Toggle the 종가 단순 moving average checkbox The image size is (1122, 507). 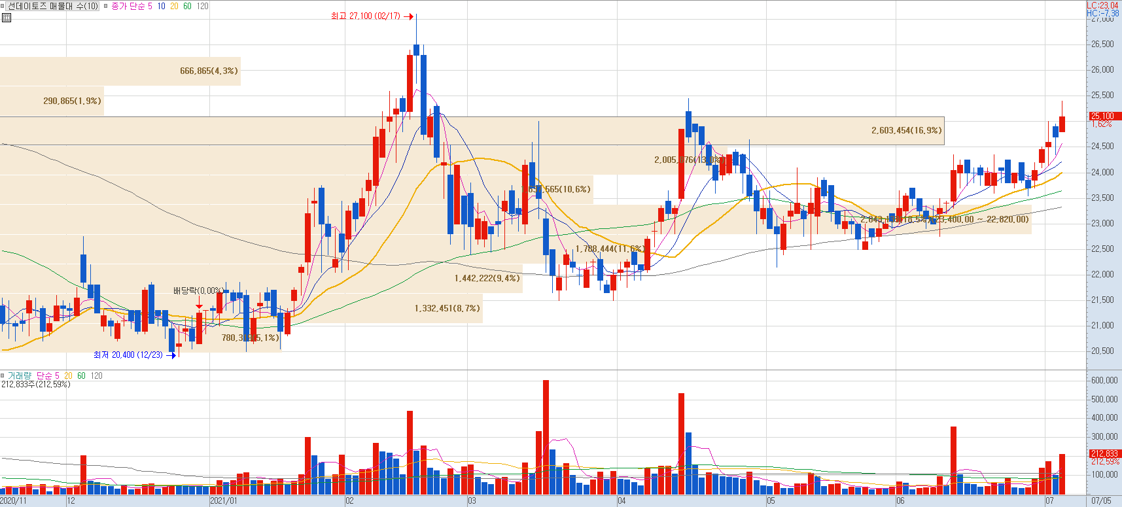click(x=106, y=6)
